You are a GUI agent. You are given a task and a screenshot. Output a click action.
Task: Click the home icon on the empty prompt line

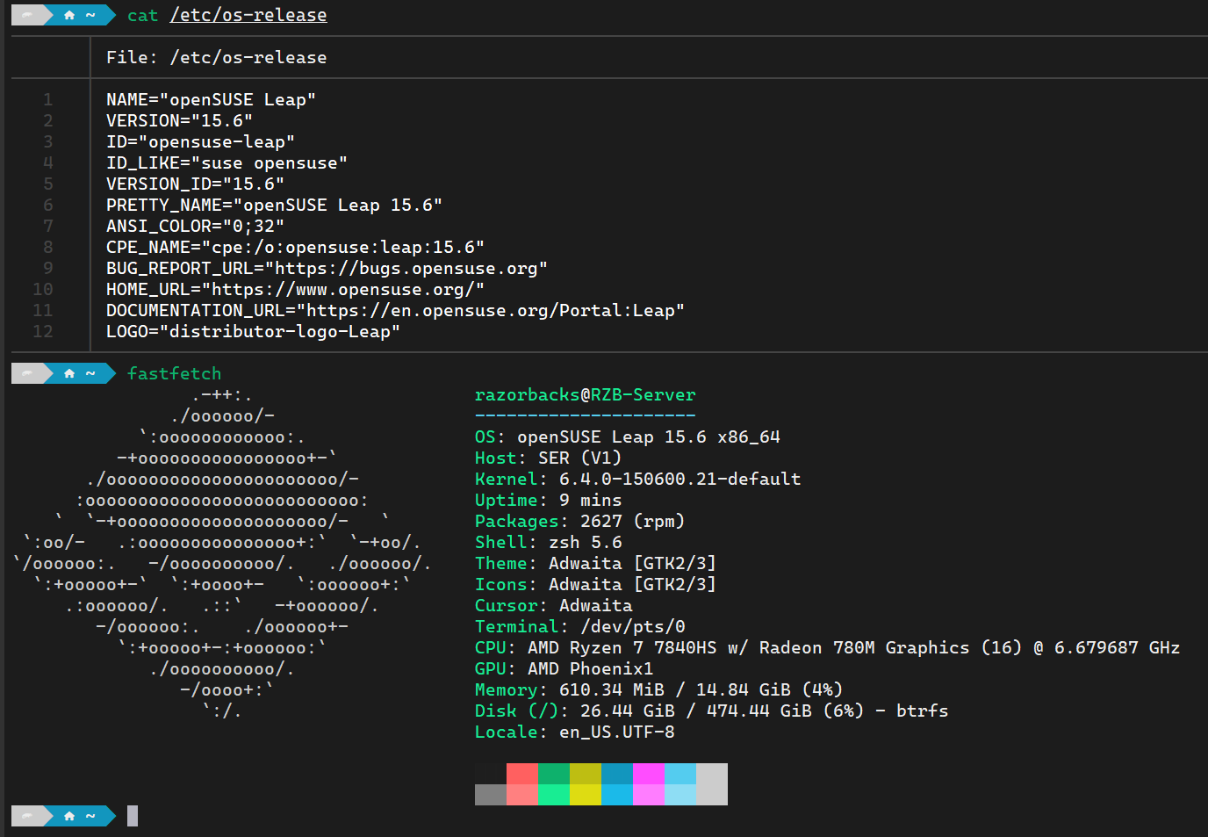(69, 816)
